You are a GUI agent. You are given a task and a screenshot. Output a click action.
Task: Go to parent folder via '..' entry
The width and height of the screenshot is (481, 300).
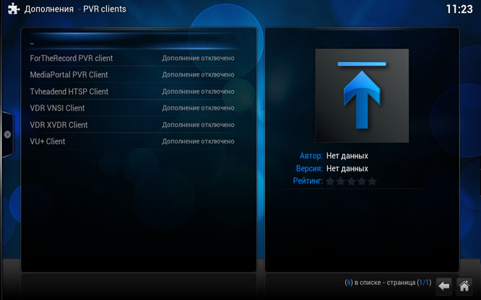coord(32,43)
